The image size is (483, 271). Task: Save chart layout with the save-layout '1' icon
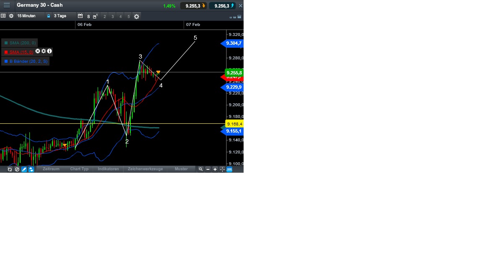[96, 16]
